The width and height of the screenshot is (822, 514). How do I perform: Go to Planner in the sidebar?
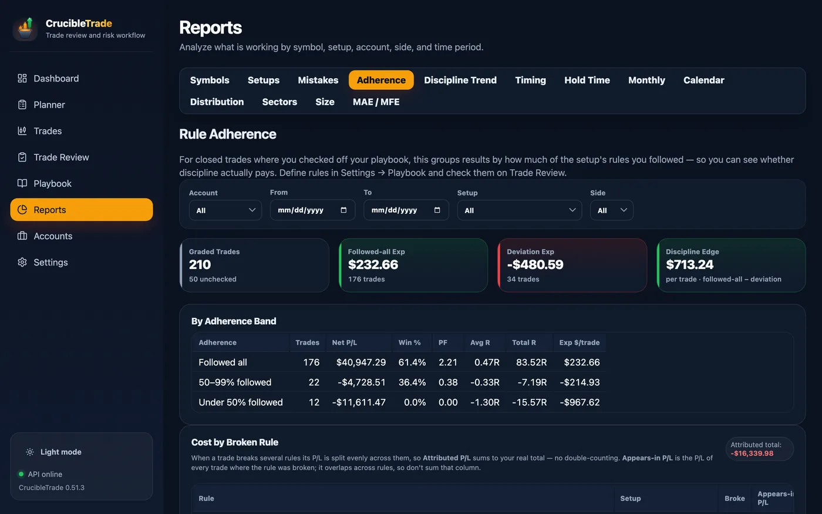point(82,105)
